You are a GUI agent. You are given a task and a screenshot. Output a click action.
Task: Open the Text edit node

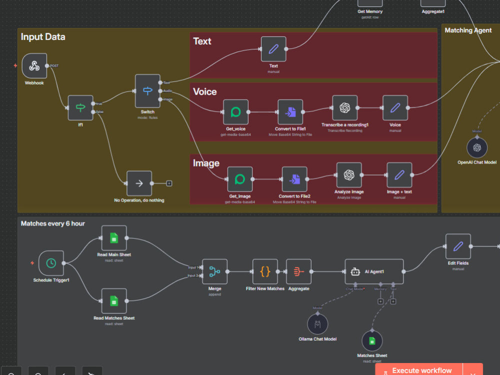click(x=273, y=49)
